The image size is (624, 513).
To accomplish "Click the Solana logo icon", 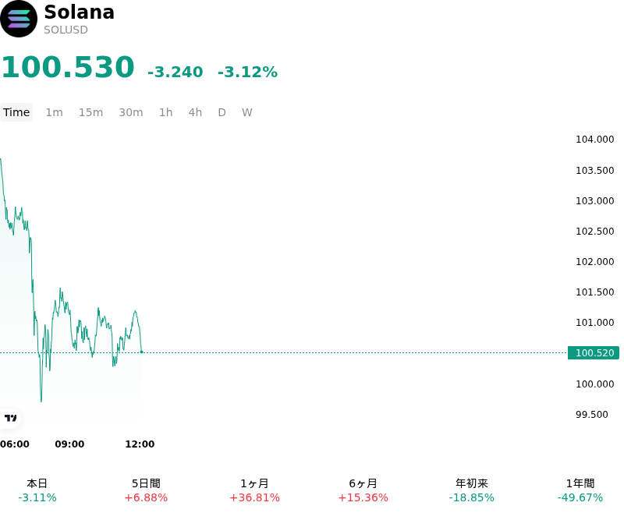I will click(19, 19).
